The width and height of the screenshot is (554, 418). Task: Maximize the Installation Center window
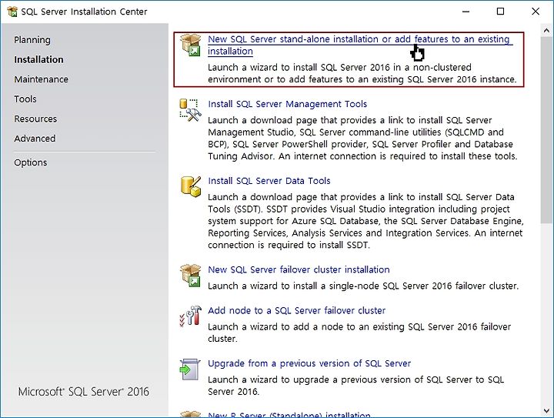[x=500, y=12]
